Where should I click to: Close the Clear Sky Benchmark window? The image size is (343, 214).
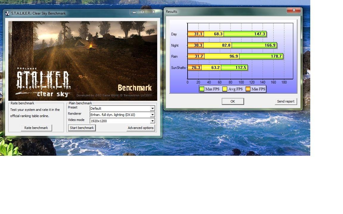pos(153,12)
